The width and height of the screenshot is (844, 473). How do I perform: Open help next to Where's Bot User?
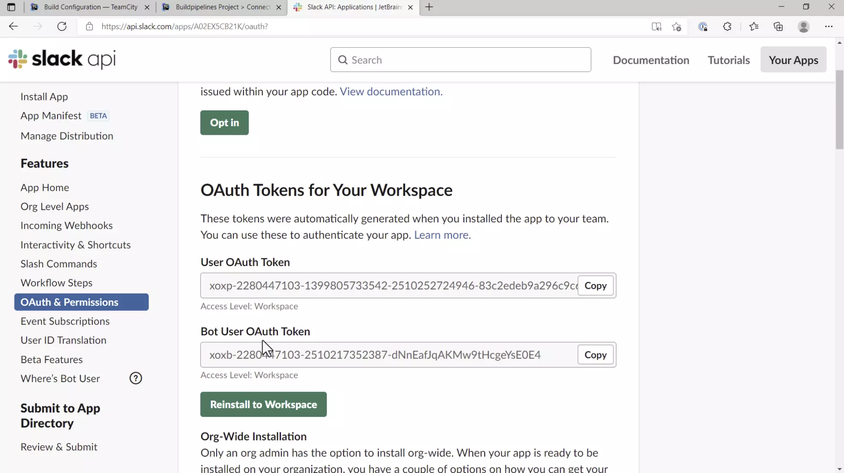136,378
